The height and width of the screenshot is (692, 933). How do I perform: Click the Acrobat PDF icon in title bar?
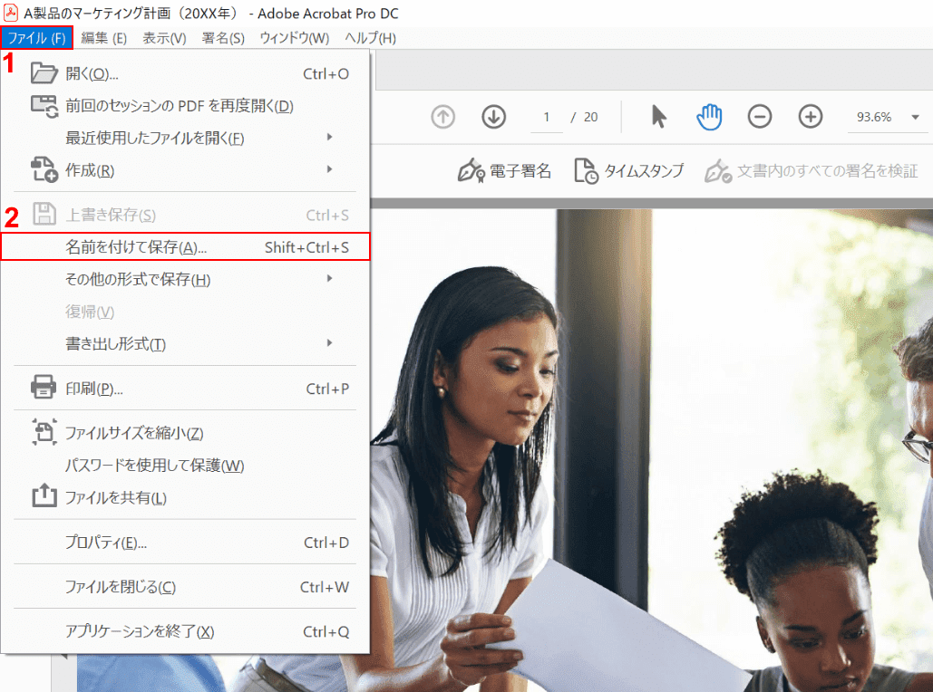pos(10,13)
